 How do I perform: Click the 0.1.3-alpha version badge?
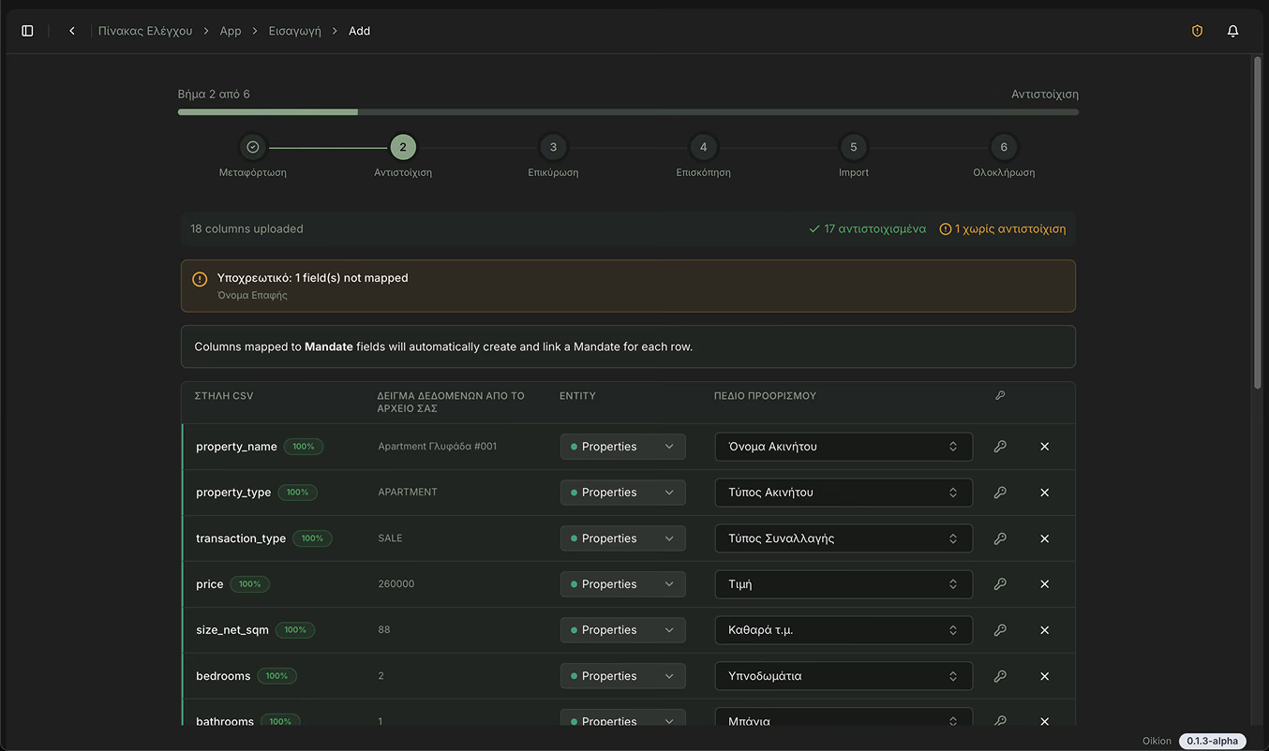pos(1213,741)
